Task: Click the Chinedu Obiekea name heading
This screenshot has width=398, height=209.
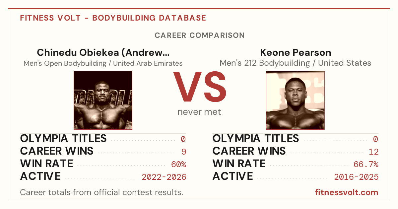Action: pos(103,52)
